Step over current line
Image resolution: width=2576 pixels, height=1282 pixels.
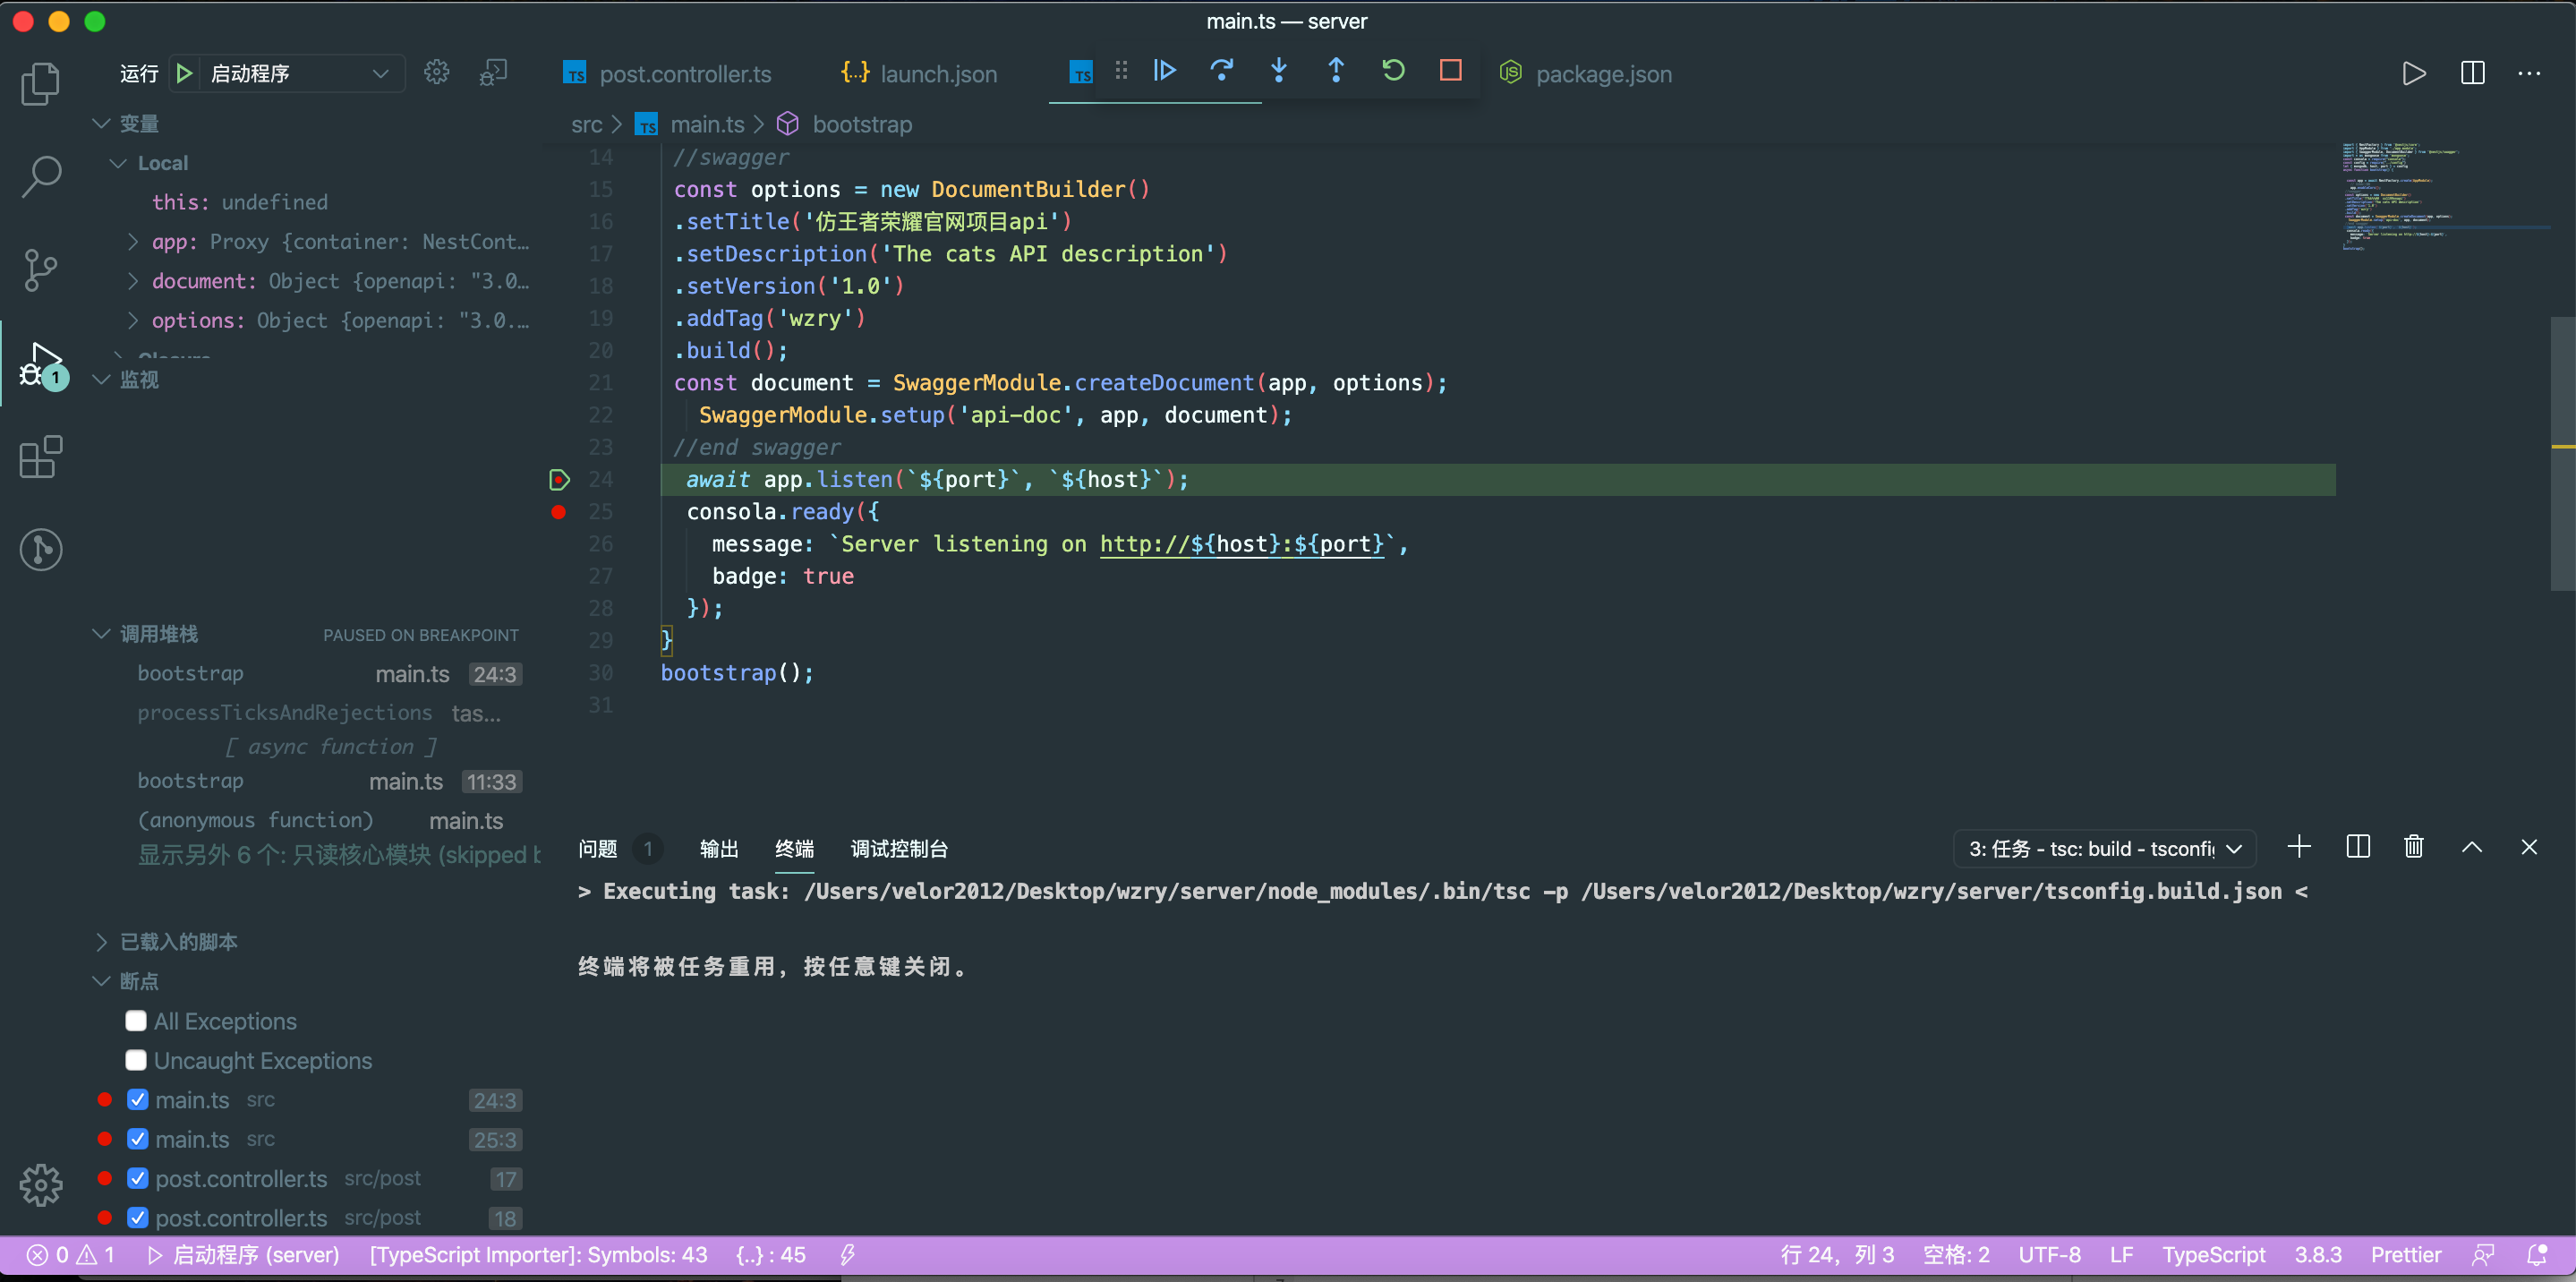coord(1221,71)
